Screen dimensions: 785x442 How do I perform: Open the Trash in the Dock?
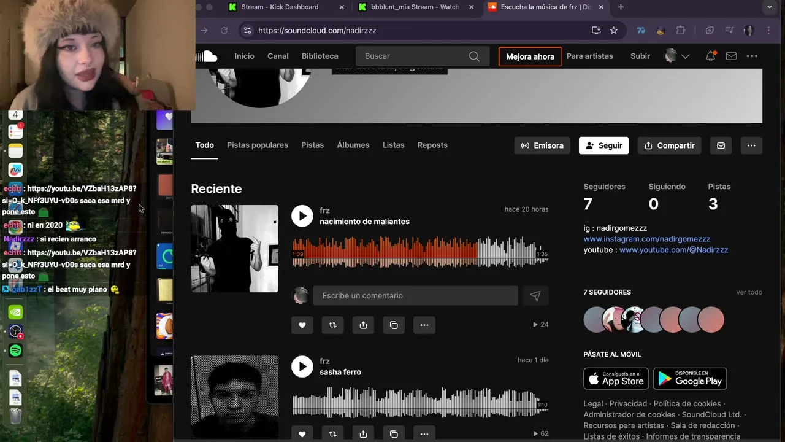[16, 416]
